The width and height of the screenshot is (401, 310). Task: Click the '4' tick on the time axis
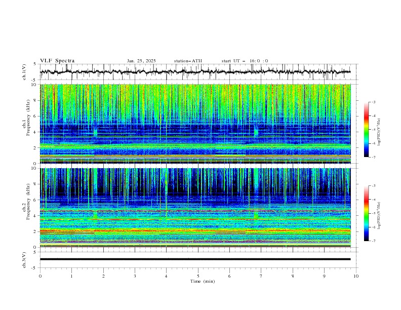(x=167, y=276)
